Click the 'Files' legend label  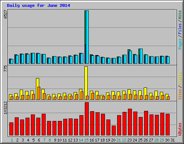(180, 29)
